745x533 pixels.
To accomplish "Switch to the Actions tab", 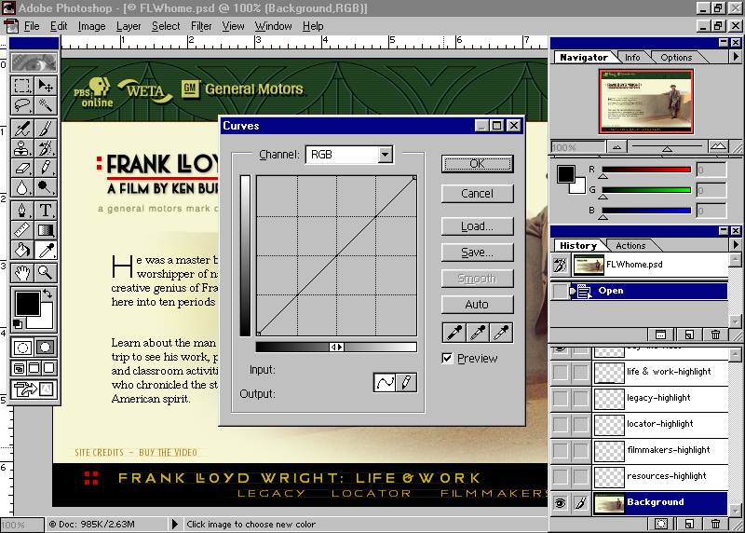I will [630, 246].
